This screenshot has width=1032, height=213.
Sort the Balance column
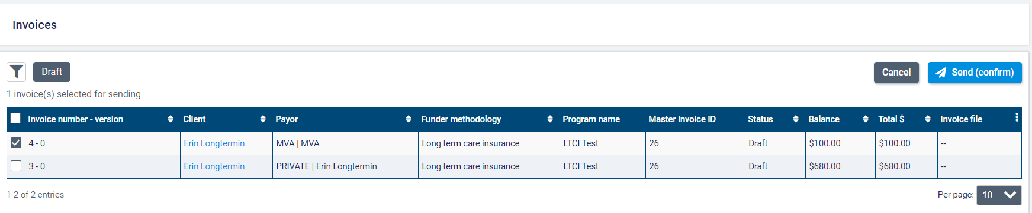pyautogui.click(x=866, y=119)
